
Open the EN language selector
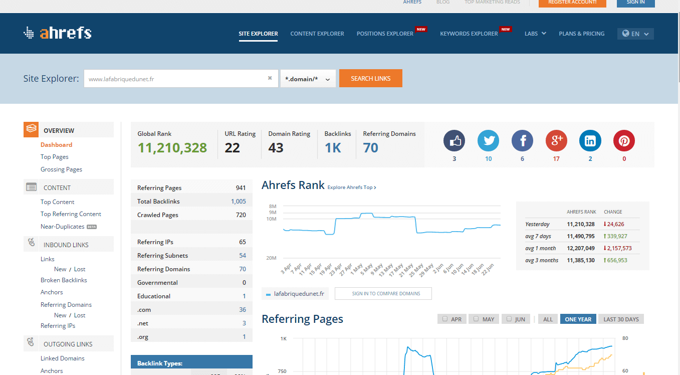[635, 34]
